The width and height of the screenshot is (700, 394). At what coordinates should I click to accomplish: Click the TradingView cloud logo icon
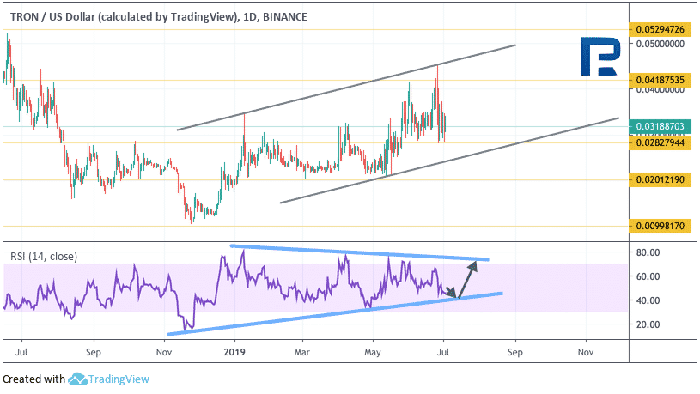pos(77,379)
